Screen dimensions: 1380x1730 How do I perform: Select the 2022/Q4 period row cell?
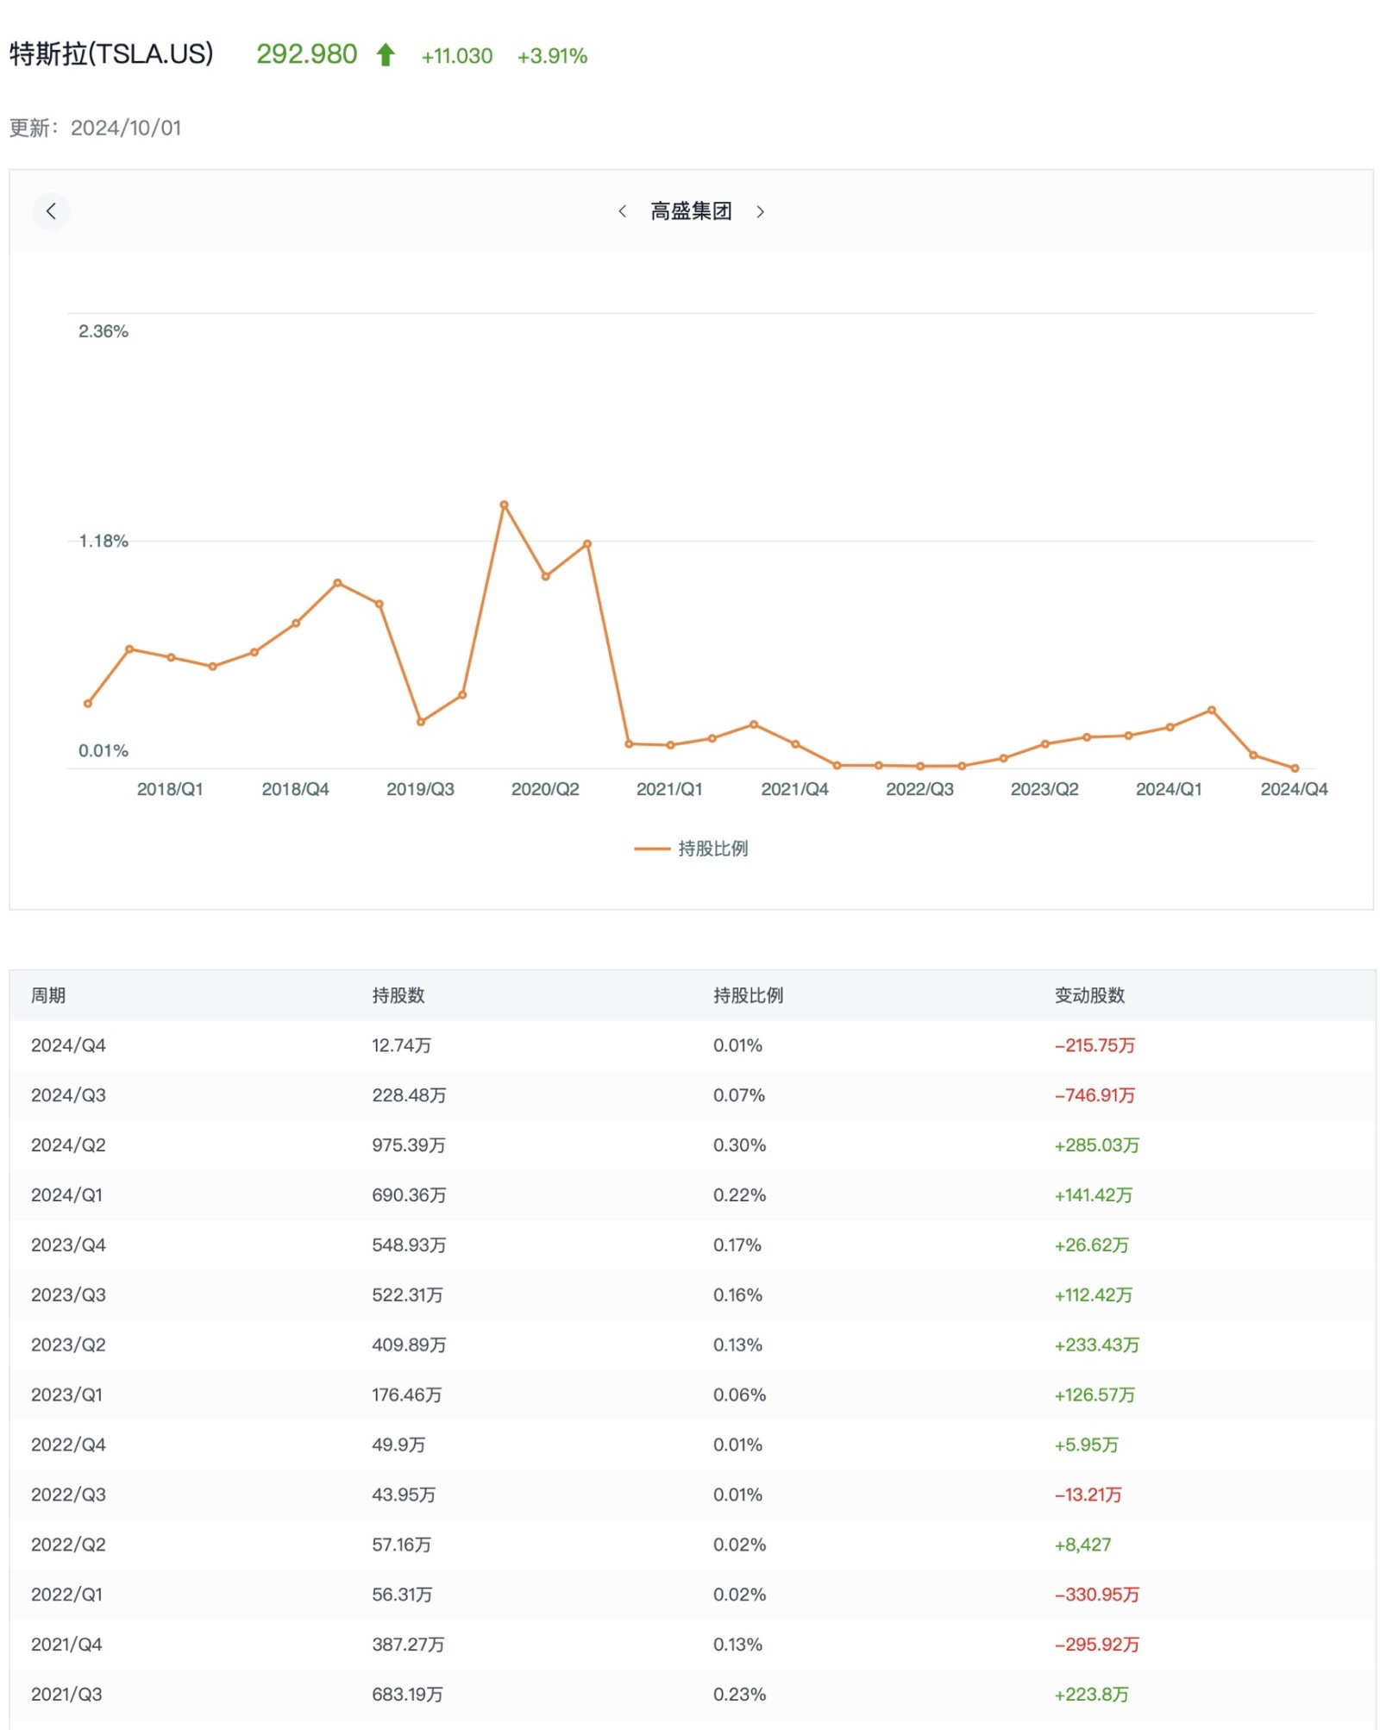68,1445
